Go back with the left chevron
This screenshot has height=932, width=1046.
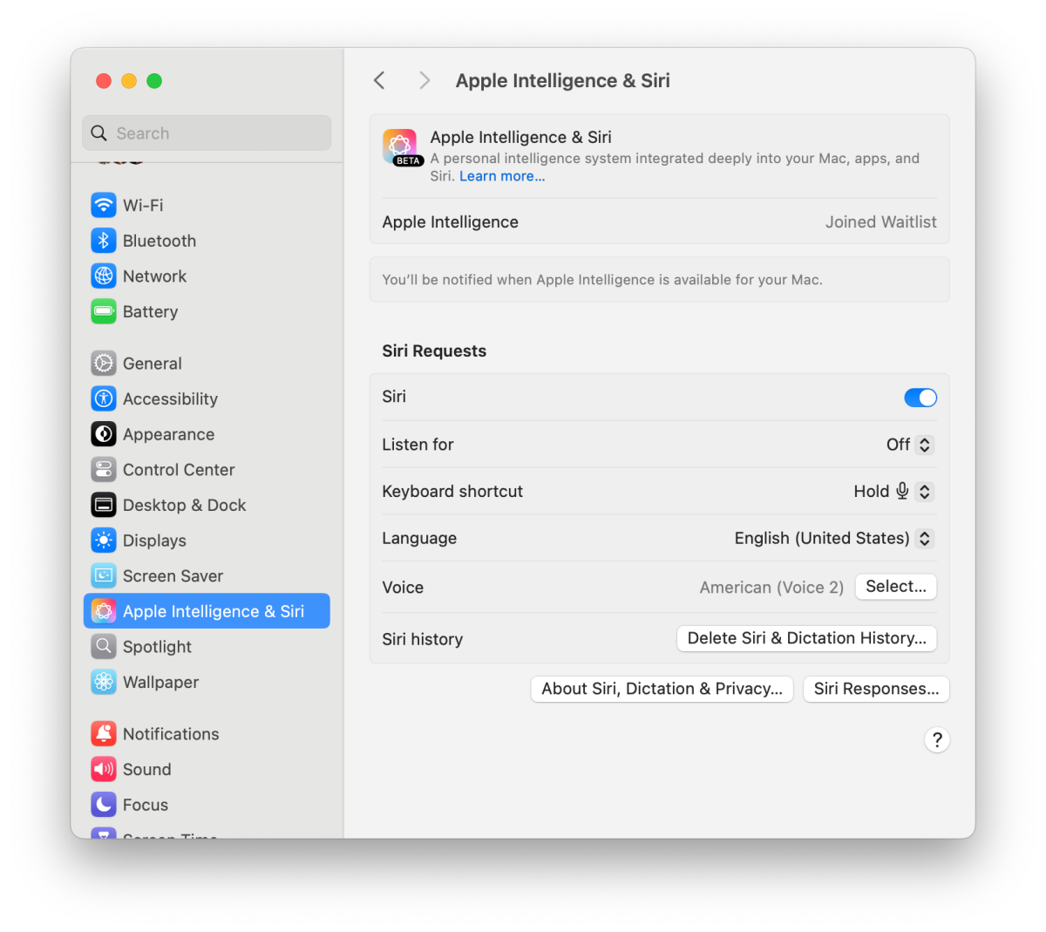pos(379,80)
